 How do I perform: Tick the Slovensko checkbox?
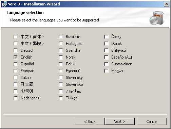pyautogui.click(x=61, y=84)
